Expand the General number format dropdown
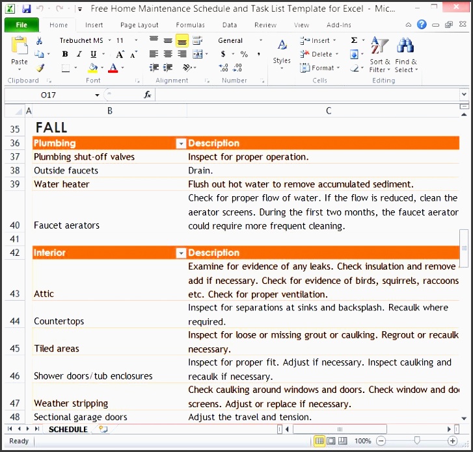The width and height of the screenshot is (473, 452). click(261, 40)
